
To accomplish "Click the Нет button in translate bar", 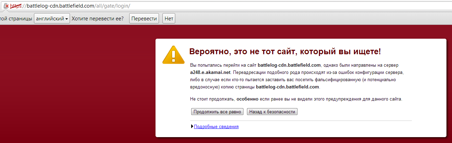I will click(169, 19).
